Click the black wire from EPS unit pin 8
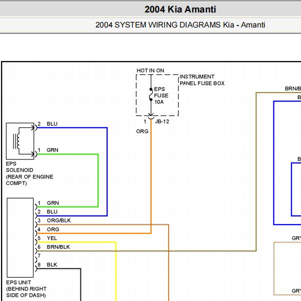 pos(80,284)
